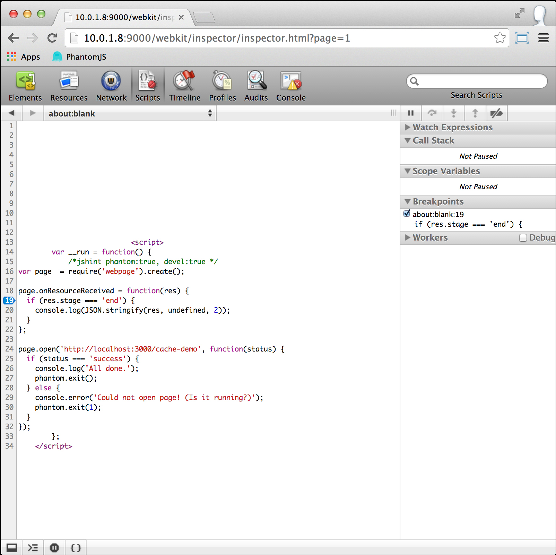This screenshot has width=556, height=555.
Task: Open the Elements panel
Action: click(25, 86)
